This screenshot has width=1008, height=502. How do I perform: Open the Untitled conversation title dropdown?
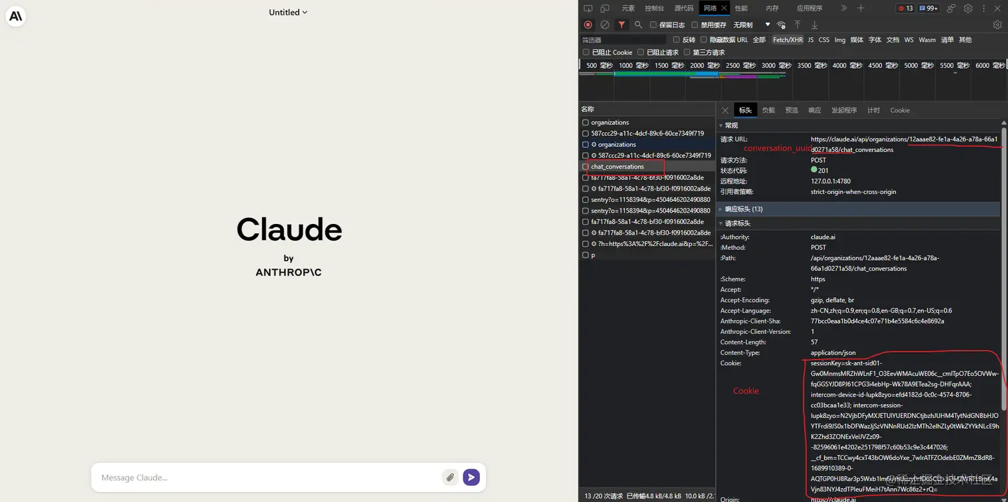[288, 12]
